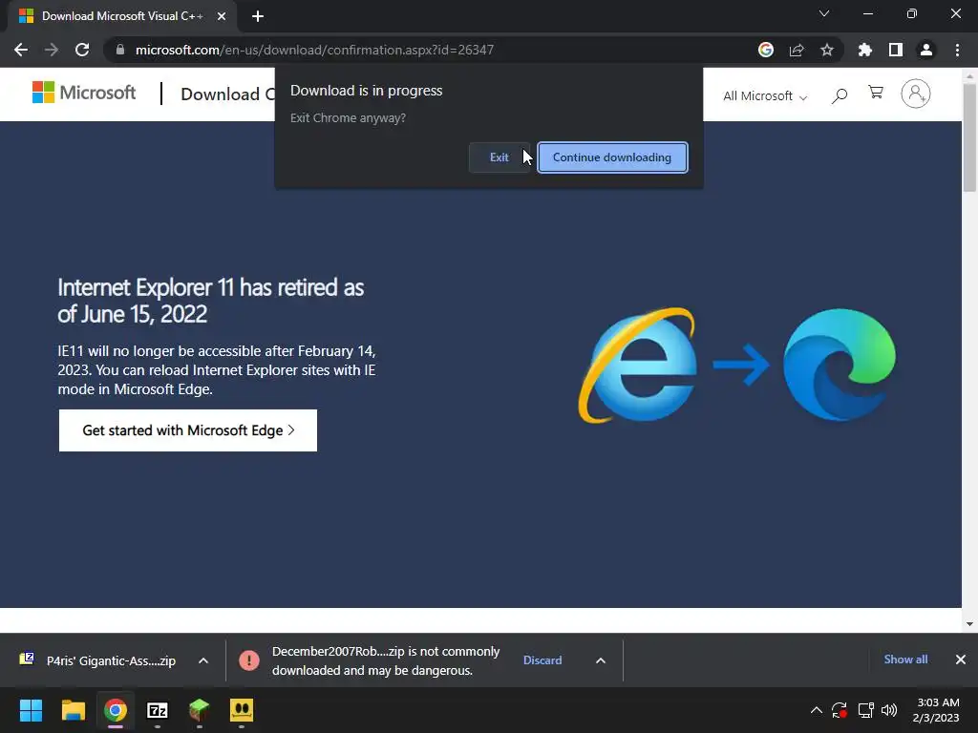Open Chrome three-dot menu
This screenshot has width=978, height=733.
pos(957,50)
